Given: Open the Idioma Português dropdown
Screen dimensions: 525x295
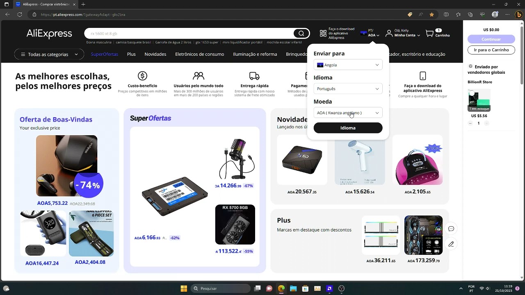Looking at the screenshot, I should tap(348, 88).
